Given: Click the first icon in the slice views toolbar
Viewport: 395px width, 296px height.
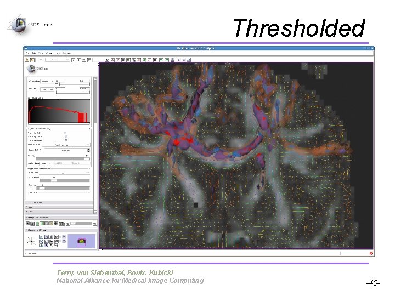Looking at the screenshot, I should click(28, 224).
